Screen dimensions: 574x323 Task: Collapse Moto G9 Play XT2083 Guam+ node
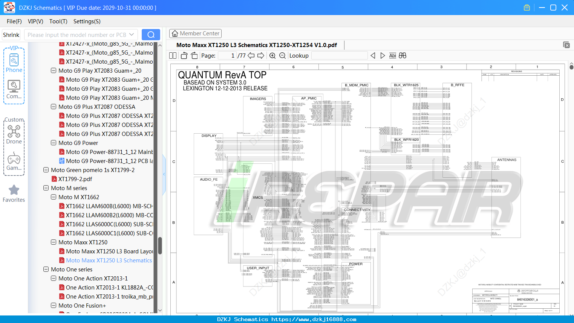pyautogui.click(x=54, y=70)
